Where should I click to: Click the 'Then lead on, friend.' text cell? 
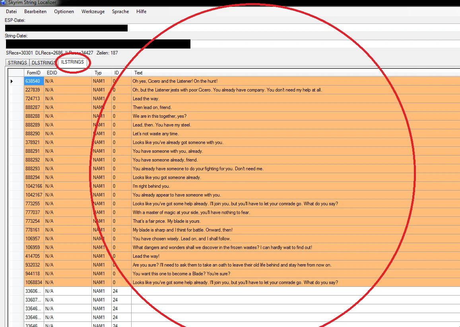coord(296,107)
